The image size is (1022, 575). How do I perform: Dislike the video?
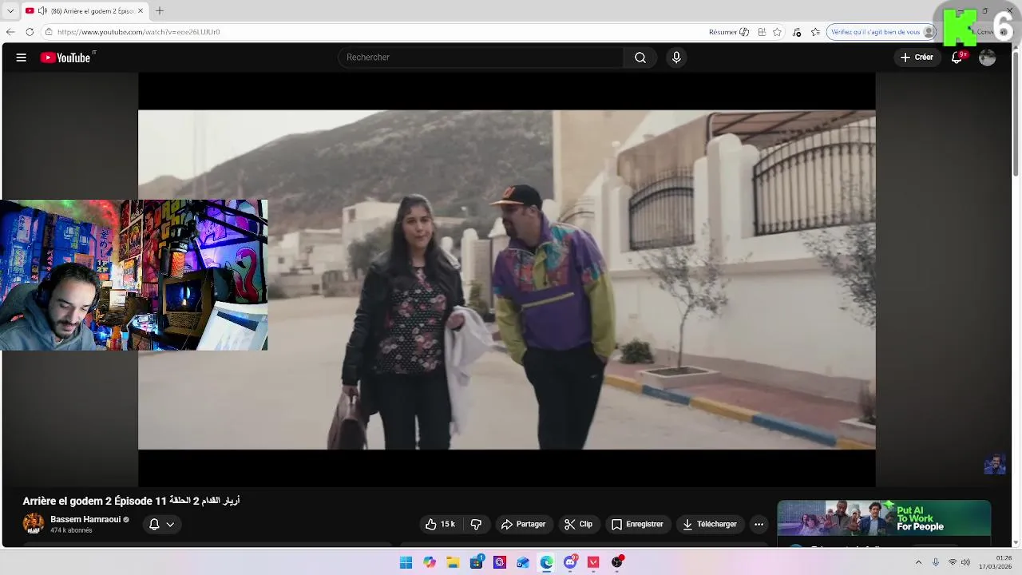[x=476, y=524]
